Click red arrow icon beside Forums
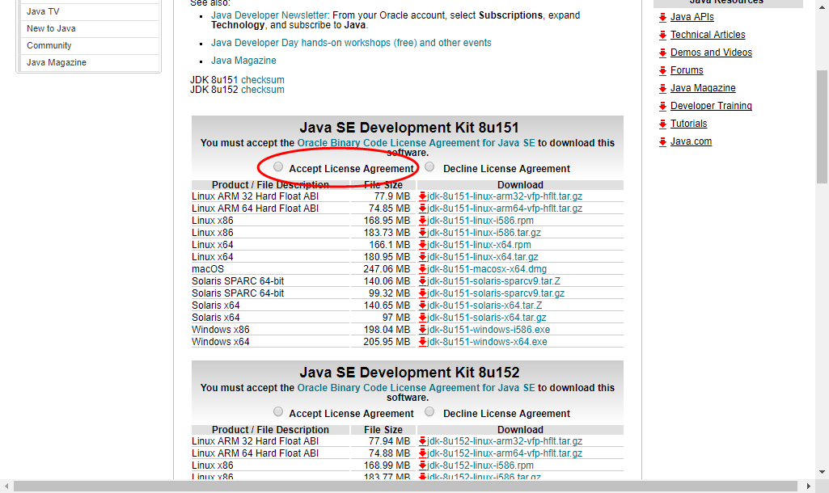 point(662,71)
